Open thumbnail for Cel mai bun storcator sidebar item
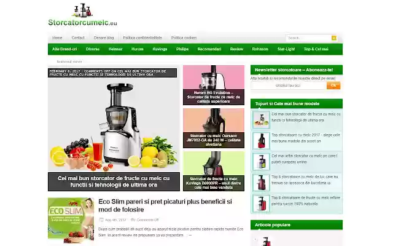This screenshot has height=246, width=393. click(261, 120)
